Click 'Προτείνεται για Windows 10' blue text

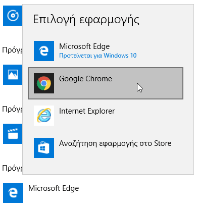coord(98,56)
